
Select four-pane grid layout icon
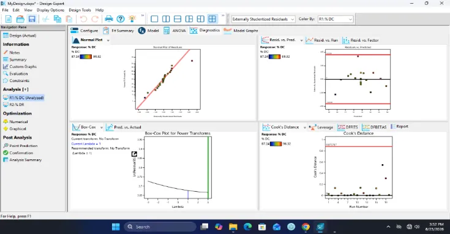click(x=212, y=19)
